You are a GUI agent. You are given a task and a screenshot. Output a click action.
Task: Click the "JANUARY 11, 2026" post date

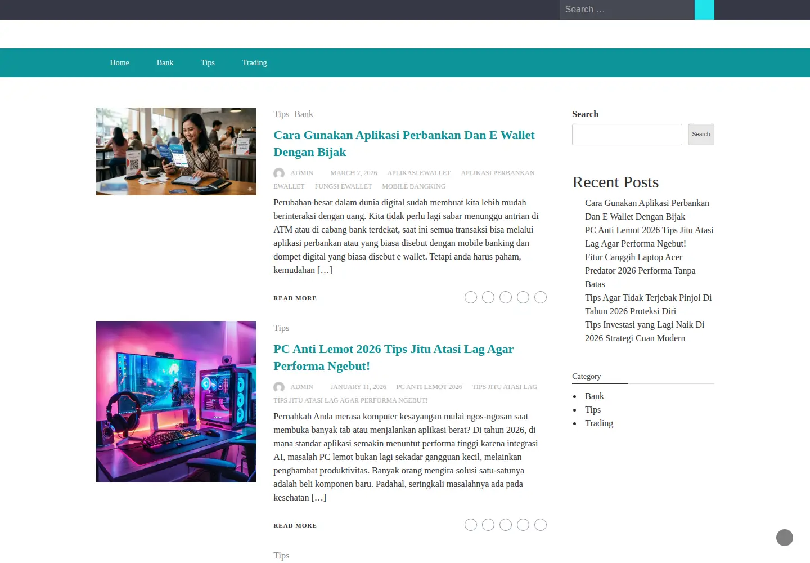358,387
